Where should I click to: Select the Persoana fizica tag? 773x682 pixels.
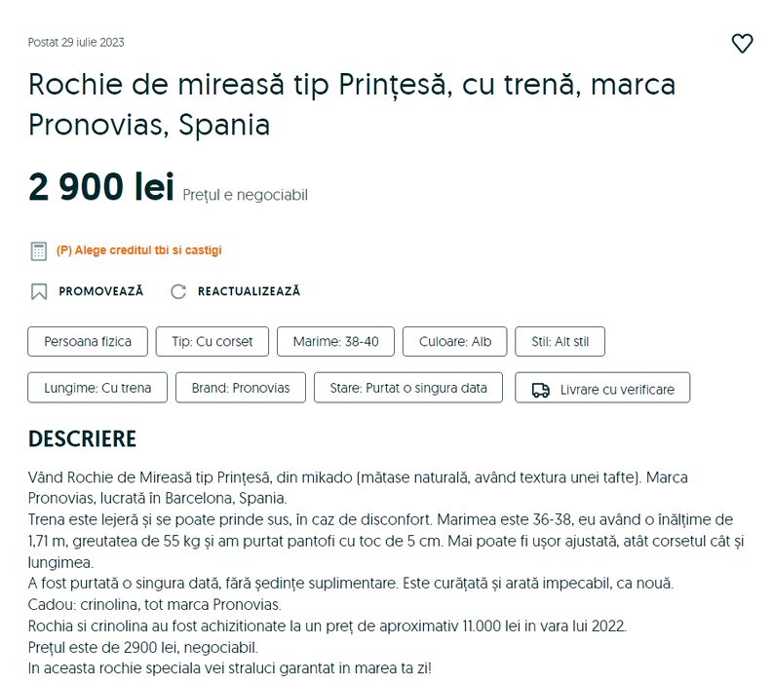[88, 342]
